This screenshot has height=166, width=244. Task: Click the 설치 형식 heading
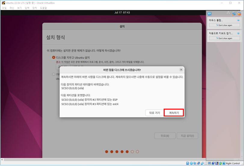tap(55, 37)
